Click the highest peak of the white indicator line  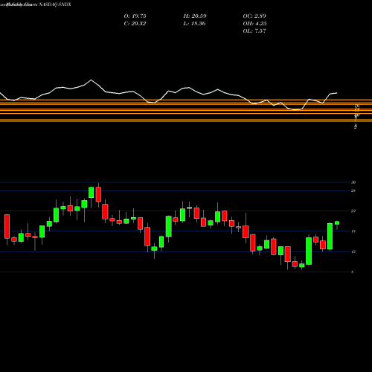point(91,80)
